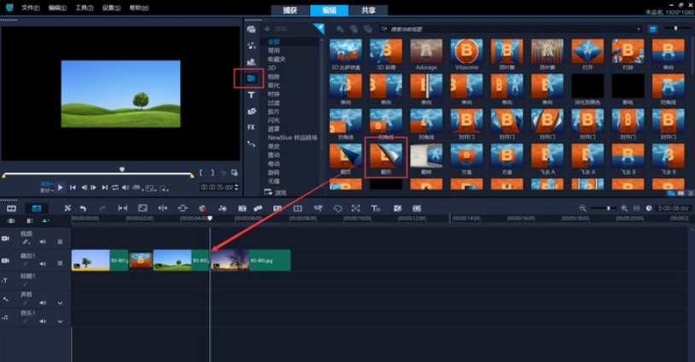The width and height of the screenshot is (695, 362).
Task: Open the audio/music library icon in sidebar
Action: point(251,45)
